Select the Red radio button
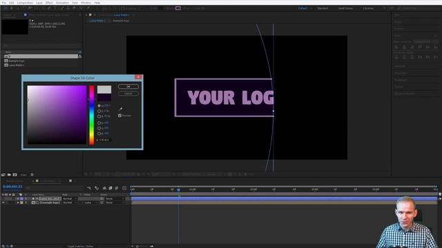This screenshot has height=248, width=442. (99, 123)
